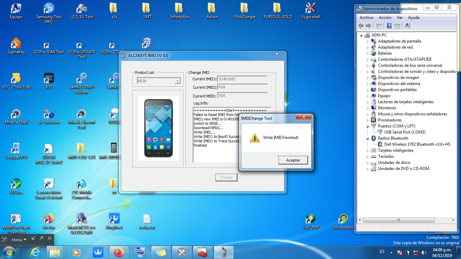
Task: Open the NckDongle folder on desktop
Action: pos(245,11)
